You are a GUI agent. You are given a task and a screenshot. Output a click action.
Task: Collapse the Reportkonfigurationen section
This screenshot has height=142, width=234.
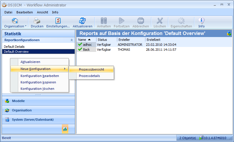[x=72, y=40]
